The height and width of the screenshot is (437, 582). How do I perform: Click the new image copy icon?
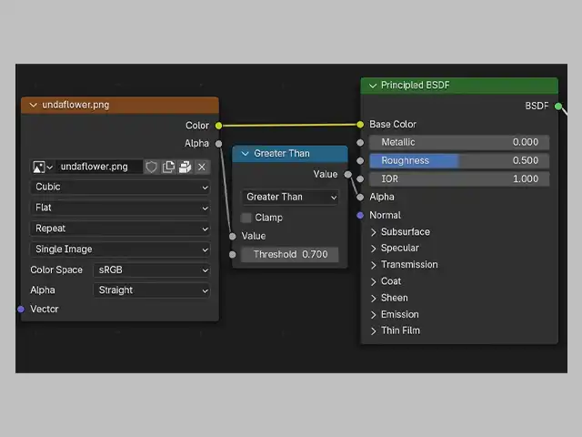(168, 167)
